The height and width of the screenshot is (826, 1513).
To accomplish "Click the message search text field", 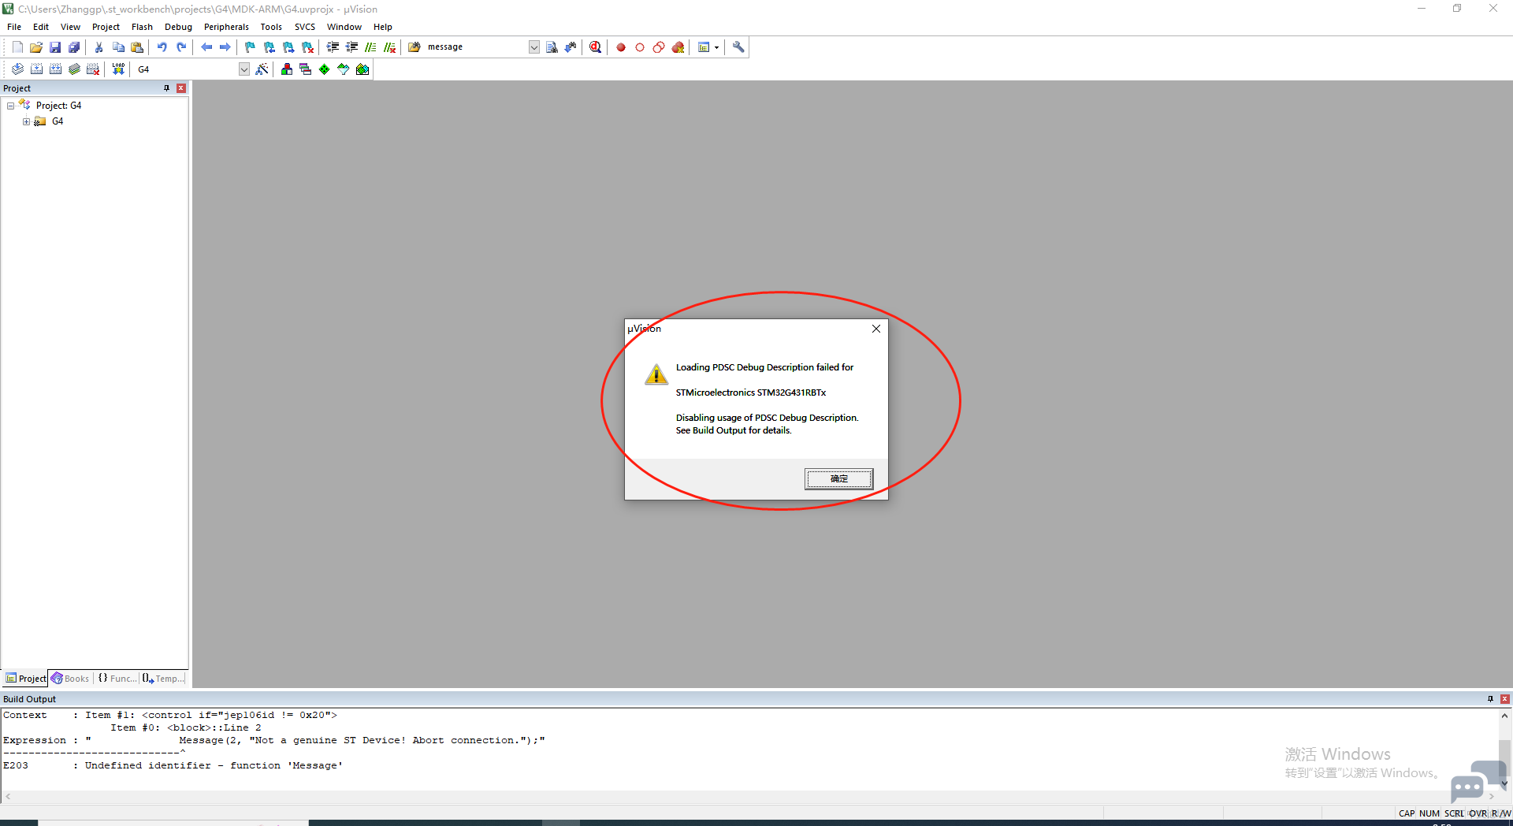I will 476,47.
